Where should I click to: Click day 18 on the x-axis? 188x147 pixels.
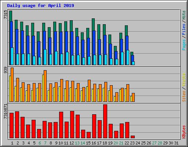tap(105, 143)
